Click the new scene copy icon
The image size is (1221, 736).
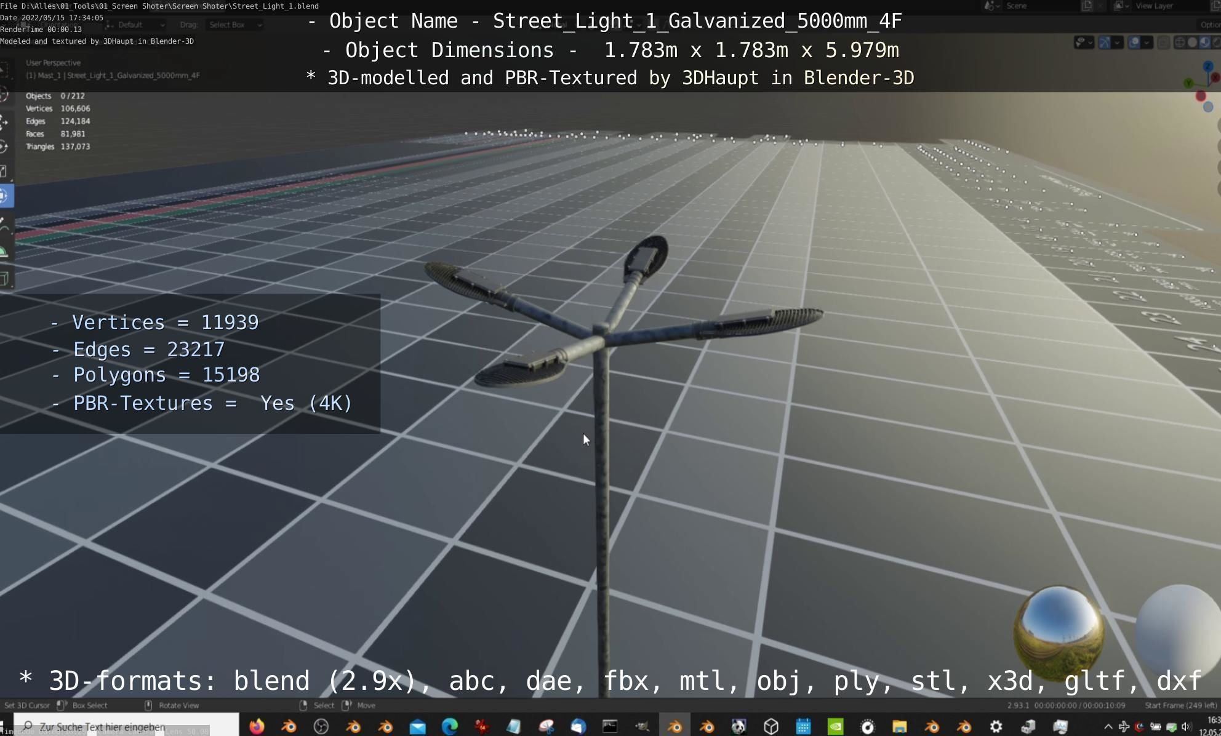[1087, 6]
